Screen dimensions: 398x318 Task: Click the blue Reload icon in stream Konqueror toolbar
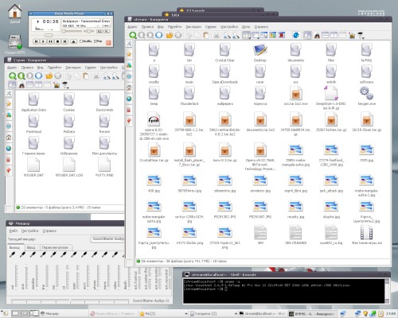[159, 35]
